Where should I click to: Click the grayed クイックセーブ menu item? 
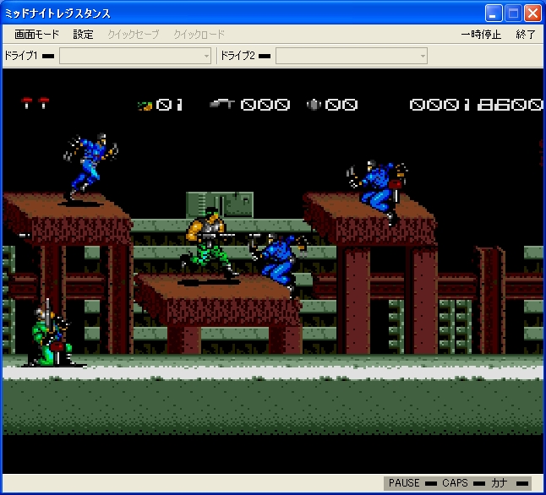point(134,34)
